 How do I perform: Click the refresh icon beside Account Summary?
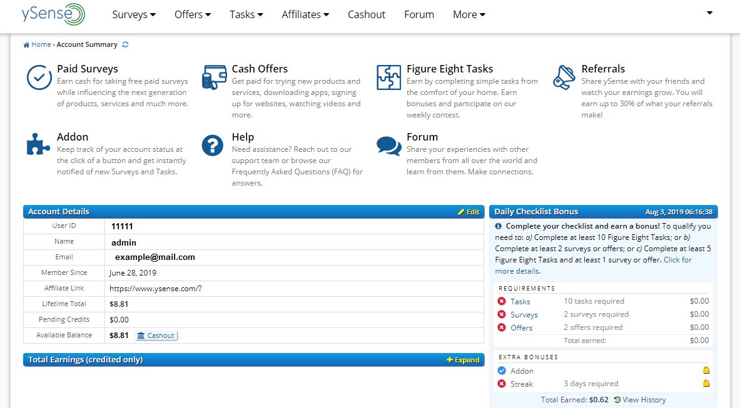tap(126, 44)
